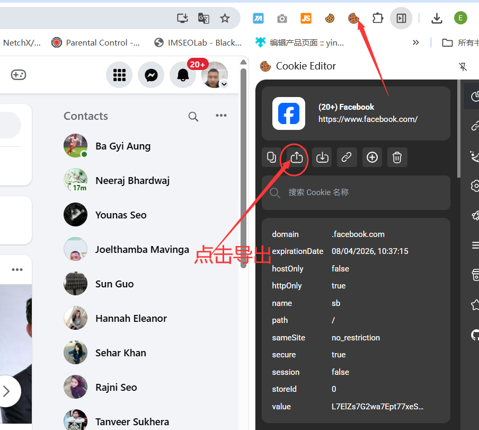Toggle the browser side panel button
Image resolution: width=479 pixels, height=430 pixels.
point(401,19)
